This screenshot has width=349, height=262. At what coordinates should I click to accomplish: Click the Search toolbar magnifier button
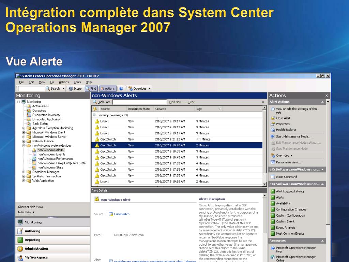pos(53,88)
